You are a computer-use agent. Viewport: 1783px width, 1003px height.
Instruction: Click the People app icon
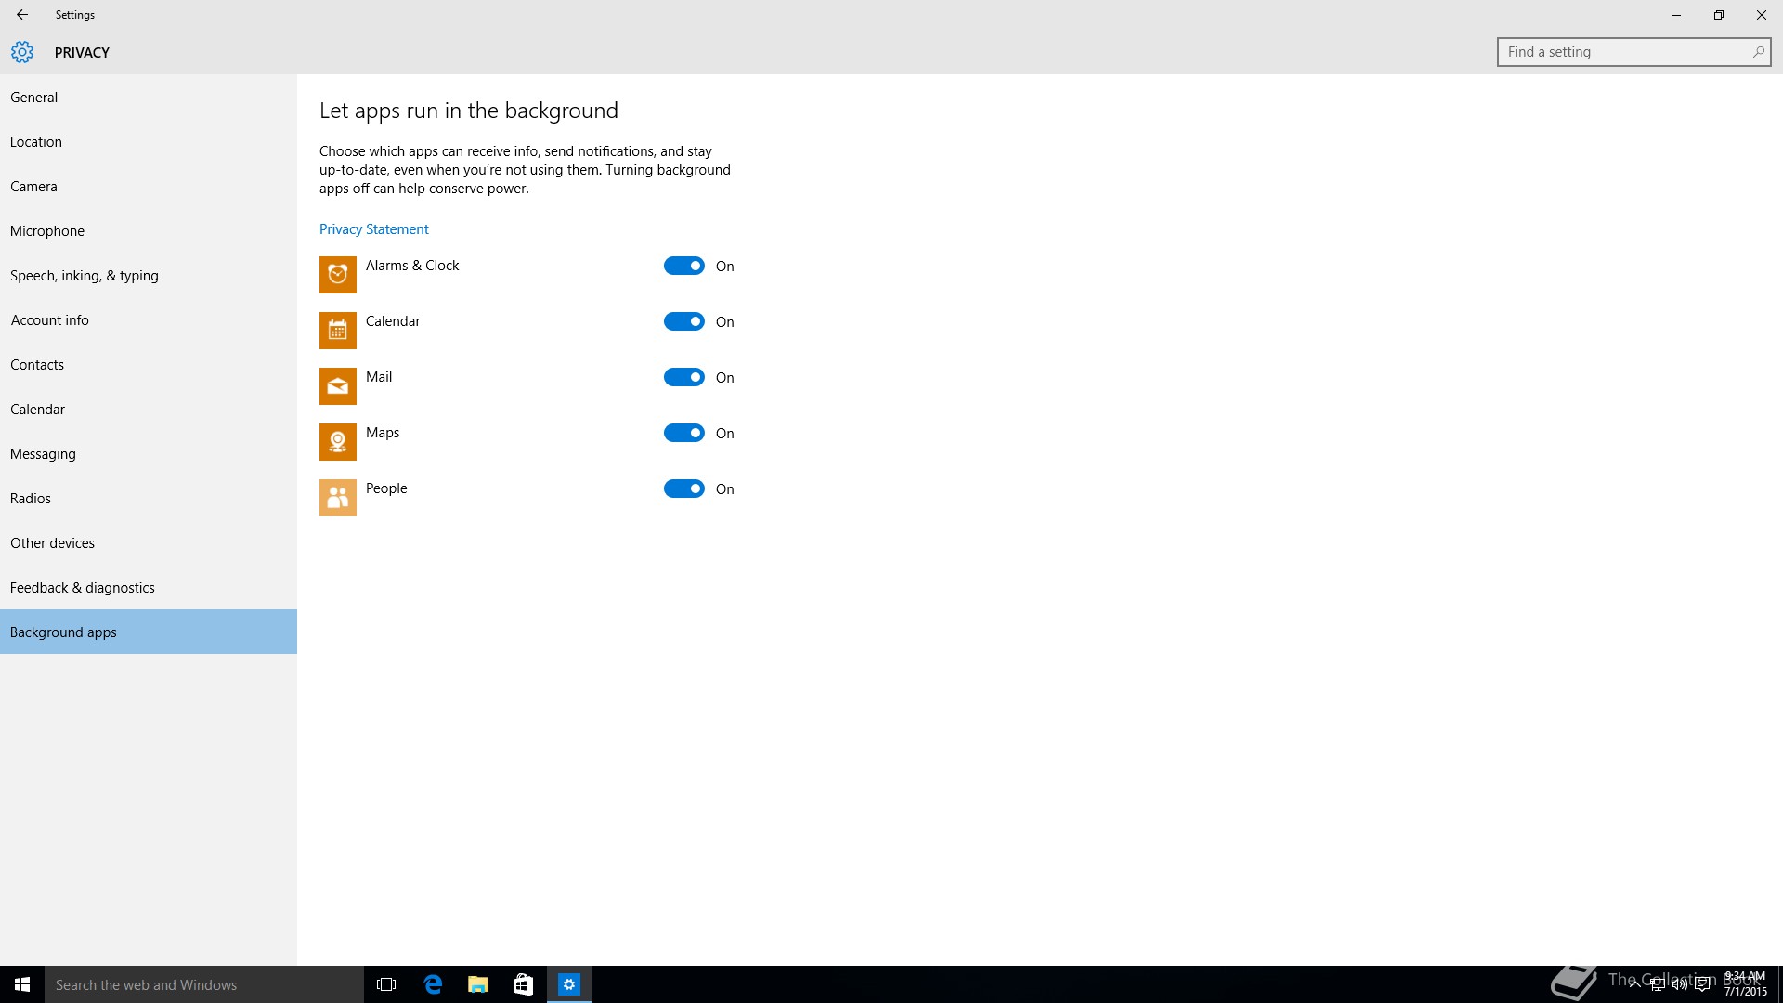(337, 498)
